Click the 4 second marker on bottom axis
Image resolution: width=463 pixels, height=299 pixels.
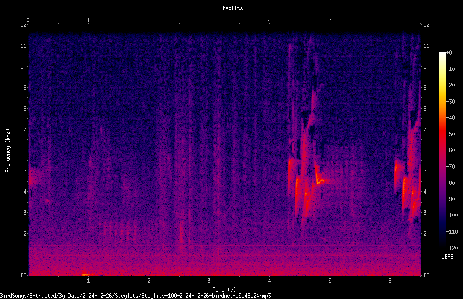[x=269, y=281]
